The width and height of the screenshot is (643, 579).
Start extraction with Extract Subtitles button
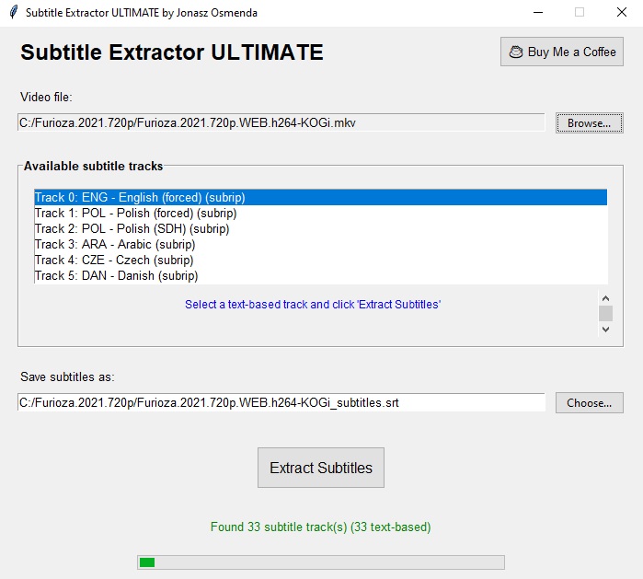pyautogui.click(x=321, y=468)
